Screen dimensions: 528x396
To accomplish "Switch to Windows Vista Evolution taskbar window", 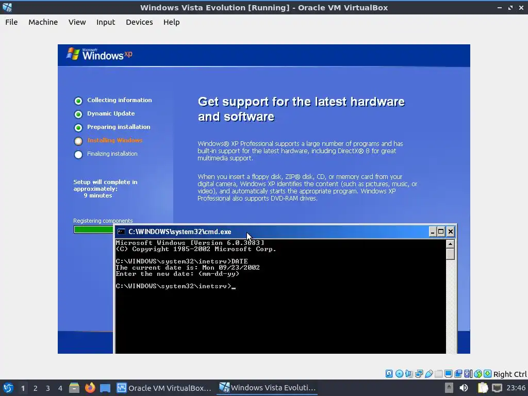I will [268, 388].
